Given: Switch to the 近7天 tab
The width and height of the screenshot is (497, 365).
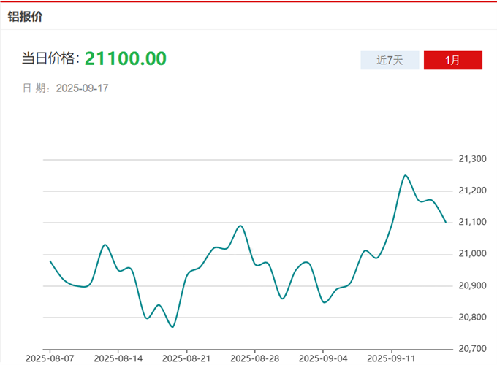Looking at the screenshot, I should pos(390,60).
